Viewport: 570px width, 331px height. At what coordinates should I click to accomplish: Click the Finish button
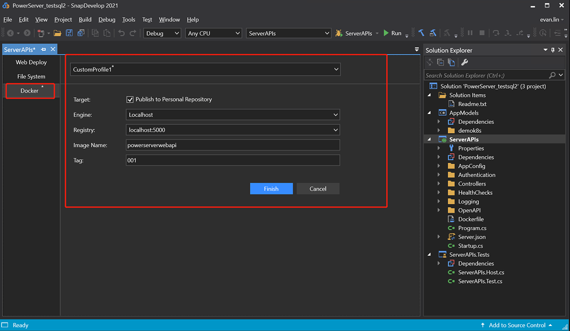271,189
